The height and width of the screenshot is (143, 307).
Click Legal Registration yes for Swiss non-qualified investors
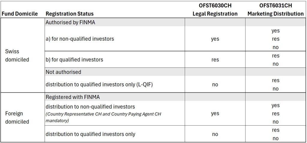pos(215,39)
